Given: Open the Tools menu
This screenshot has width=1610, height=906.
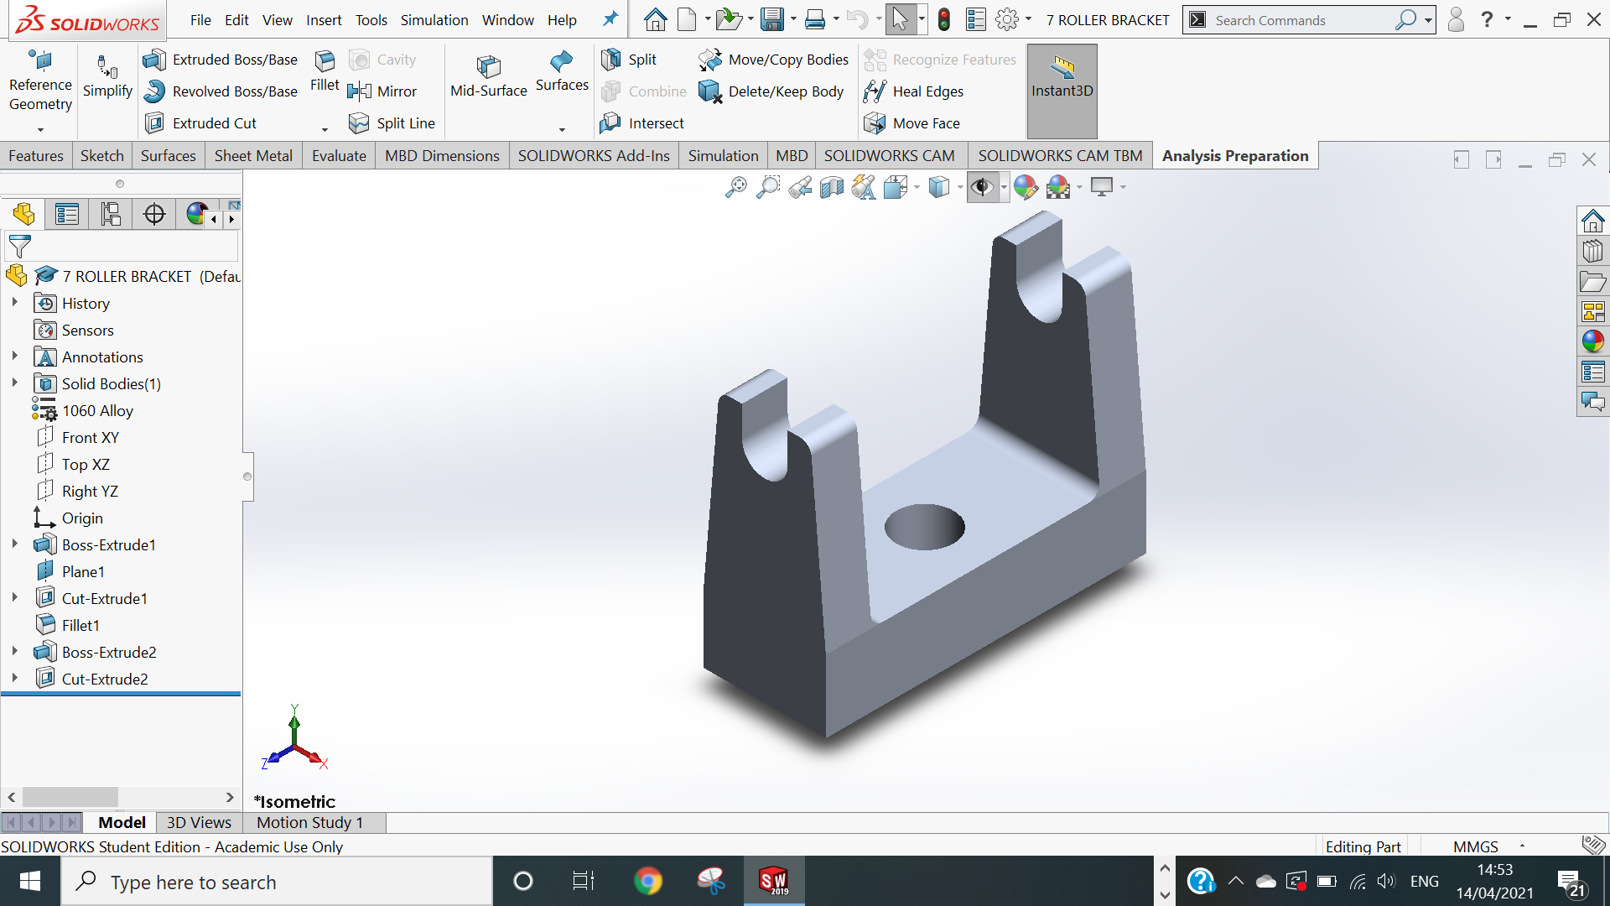Looking at the screenshot, I should (x=371, y=20).
